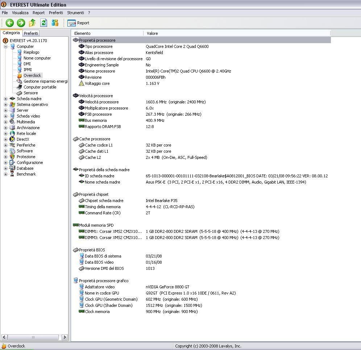Collapse the Computer tree node
The width and height of the screenshot is (361, 350).
[5, 46]
